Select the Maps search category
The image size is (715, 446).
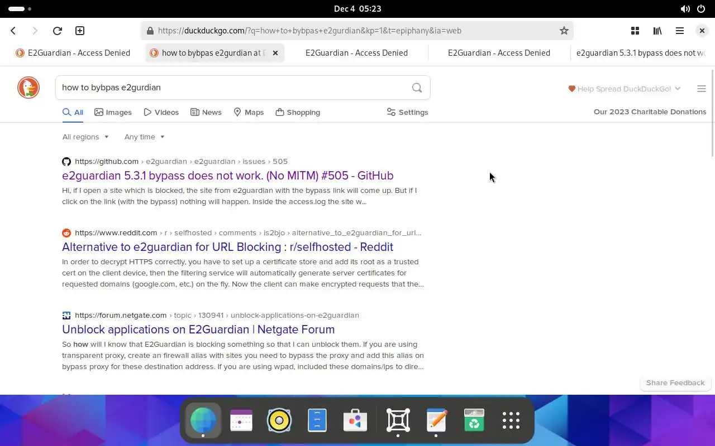249,113
